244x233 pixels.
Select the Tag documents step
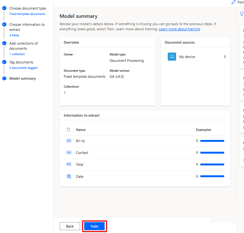(21, 62)
